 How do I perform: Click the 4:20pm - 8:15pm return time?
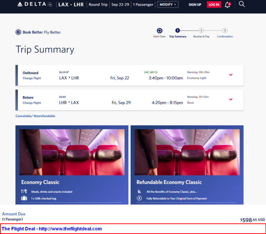(167, 102)
